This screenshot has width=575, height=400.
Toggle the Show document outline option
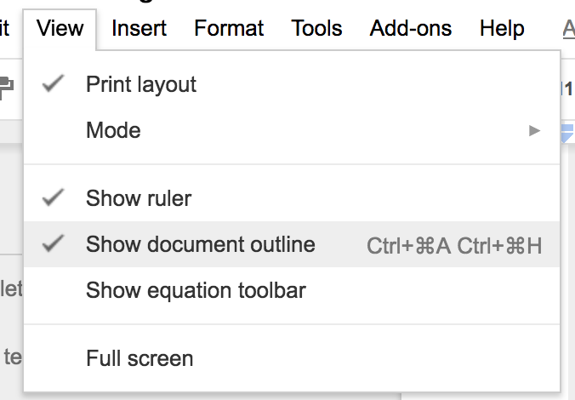(200, 244)
